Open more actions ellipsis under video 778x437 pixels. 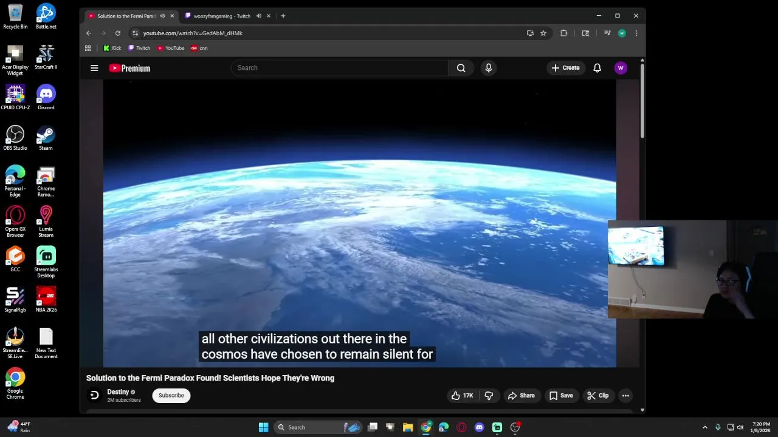tap(625, 396)
